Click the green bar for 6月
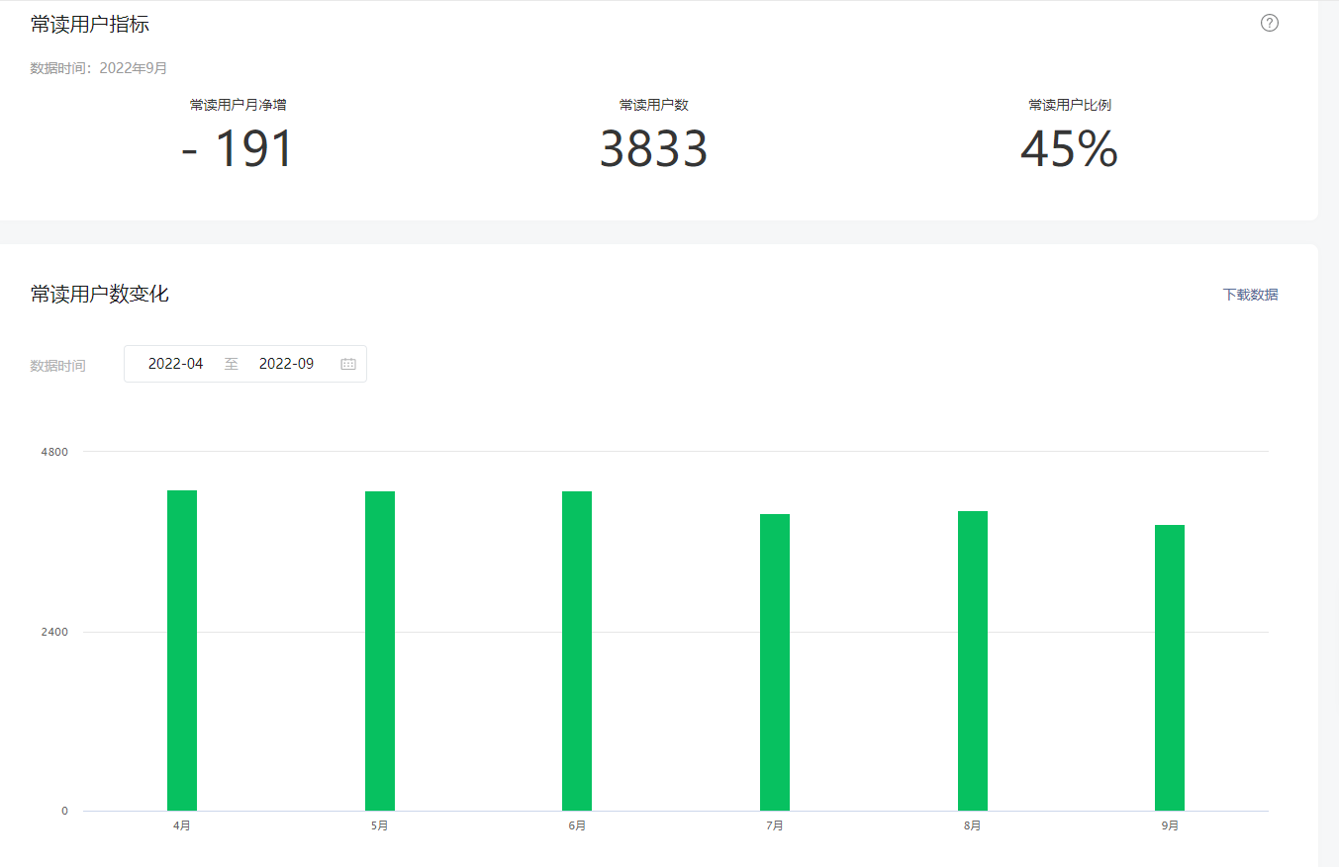The width and height of the screenshot is (1339, 867). pos(577,650)
